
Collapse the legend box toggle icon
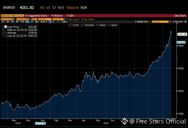[3, 27]
